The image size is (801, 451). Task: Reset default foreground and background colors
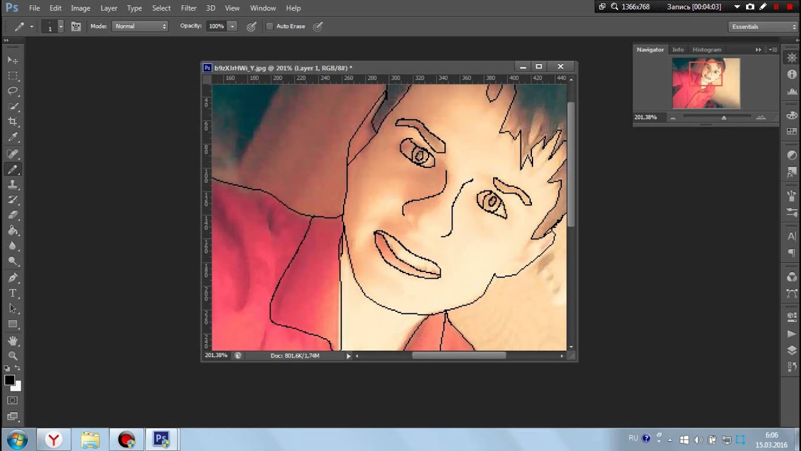coord(8,368)
